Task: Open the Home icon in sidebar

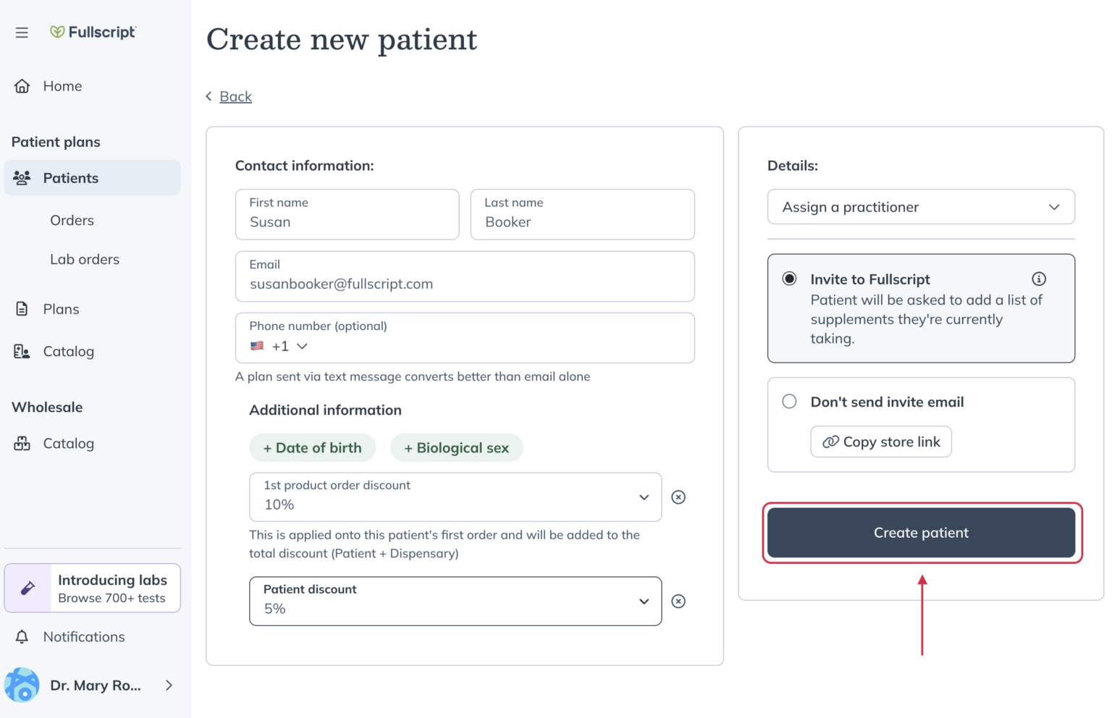Action: click(22, 85)
